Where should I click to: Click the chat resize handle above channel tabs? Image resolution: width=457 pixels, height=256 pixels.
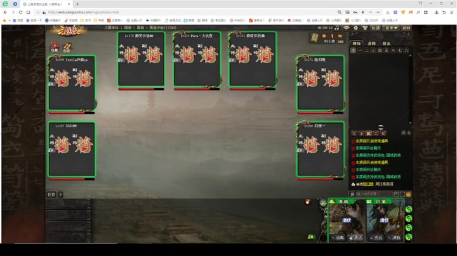(381, 127)
